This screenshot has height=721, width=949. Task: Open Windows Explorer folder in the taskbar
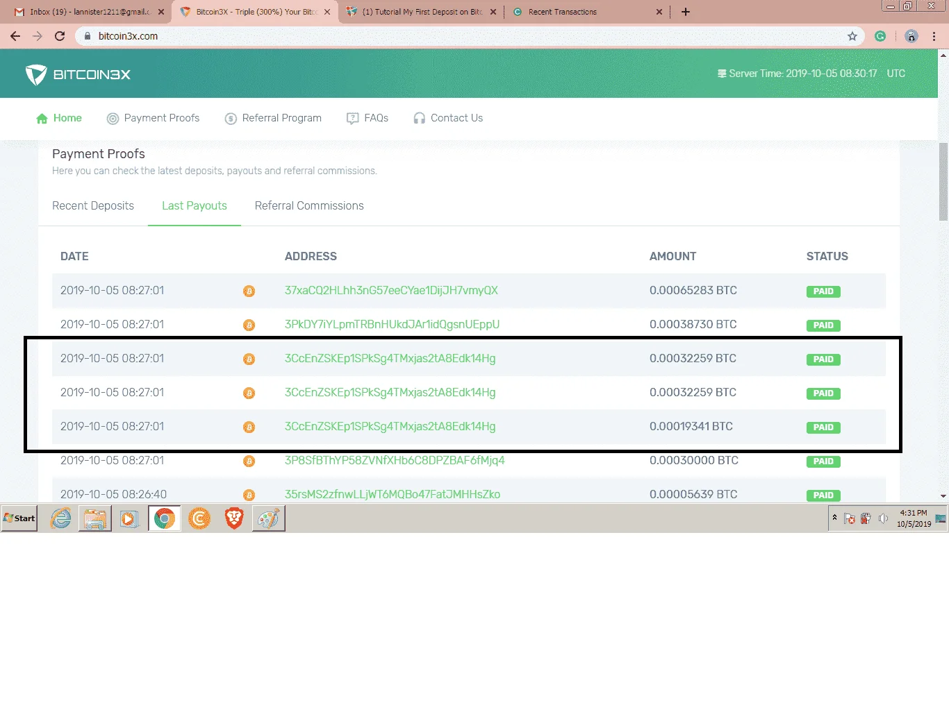[94, 518]
